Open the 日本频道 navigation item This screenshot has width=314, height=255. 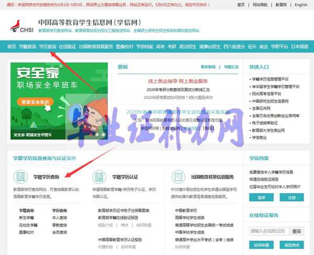tap(300, 47)
